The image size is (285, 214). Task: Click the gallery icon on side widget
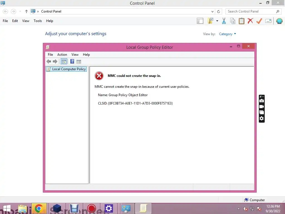[262, 113]
